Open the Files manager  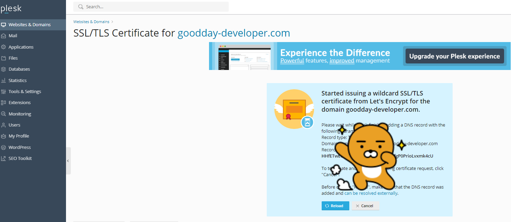click(33, 58)
